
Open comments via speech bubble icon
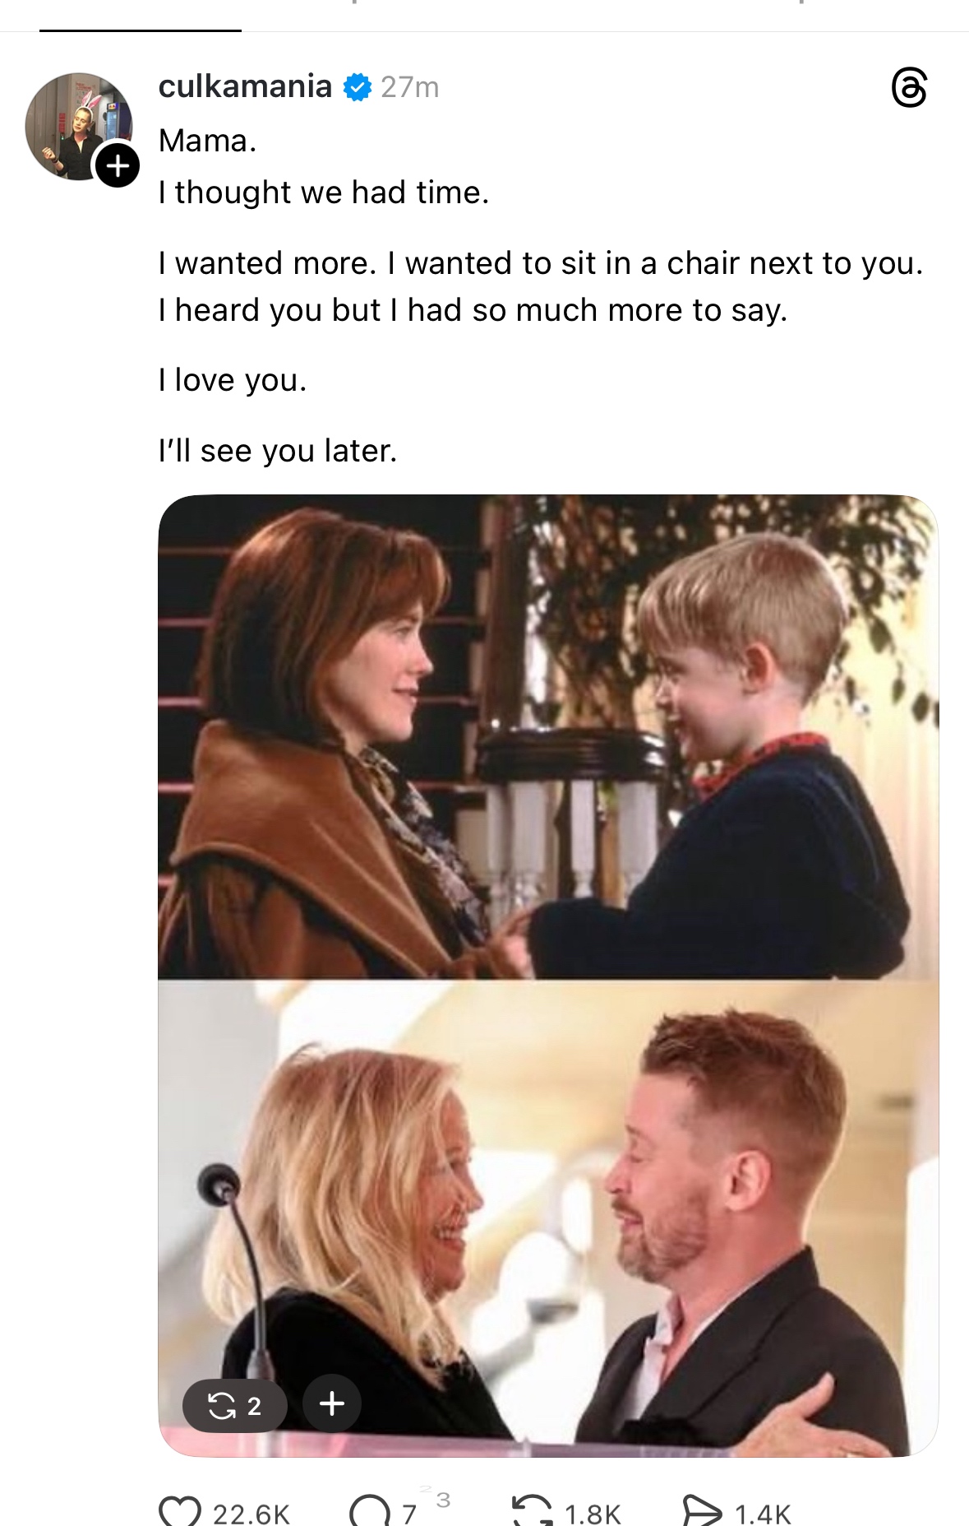click(370, 1511)
